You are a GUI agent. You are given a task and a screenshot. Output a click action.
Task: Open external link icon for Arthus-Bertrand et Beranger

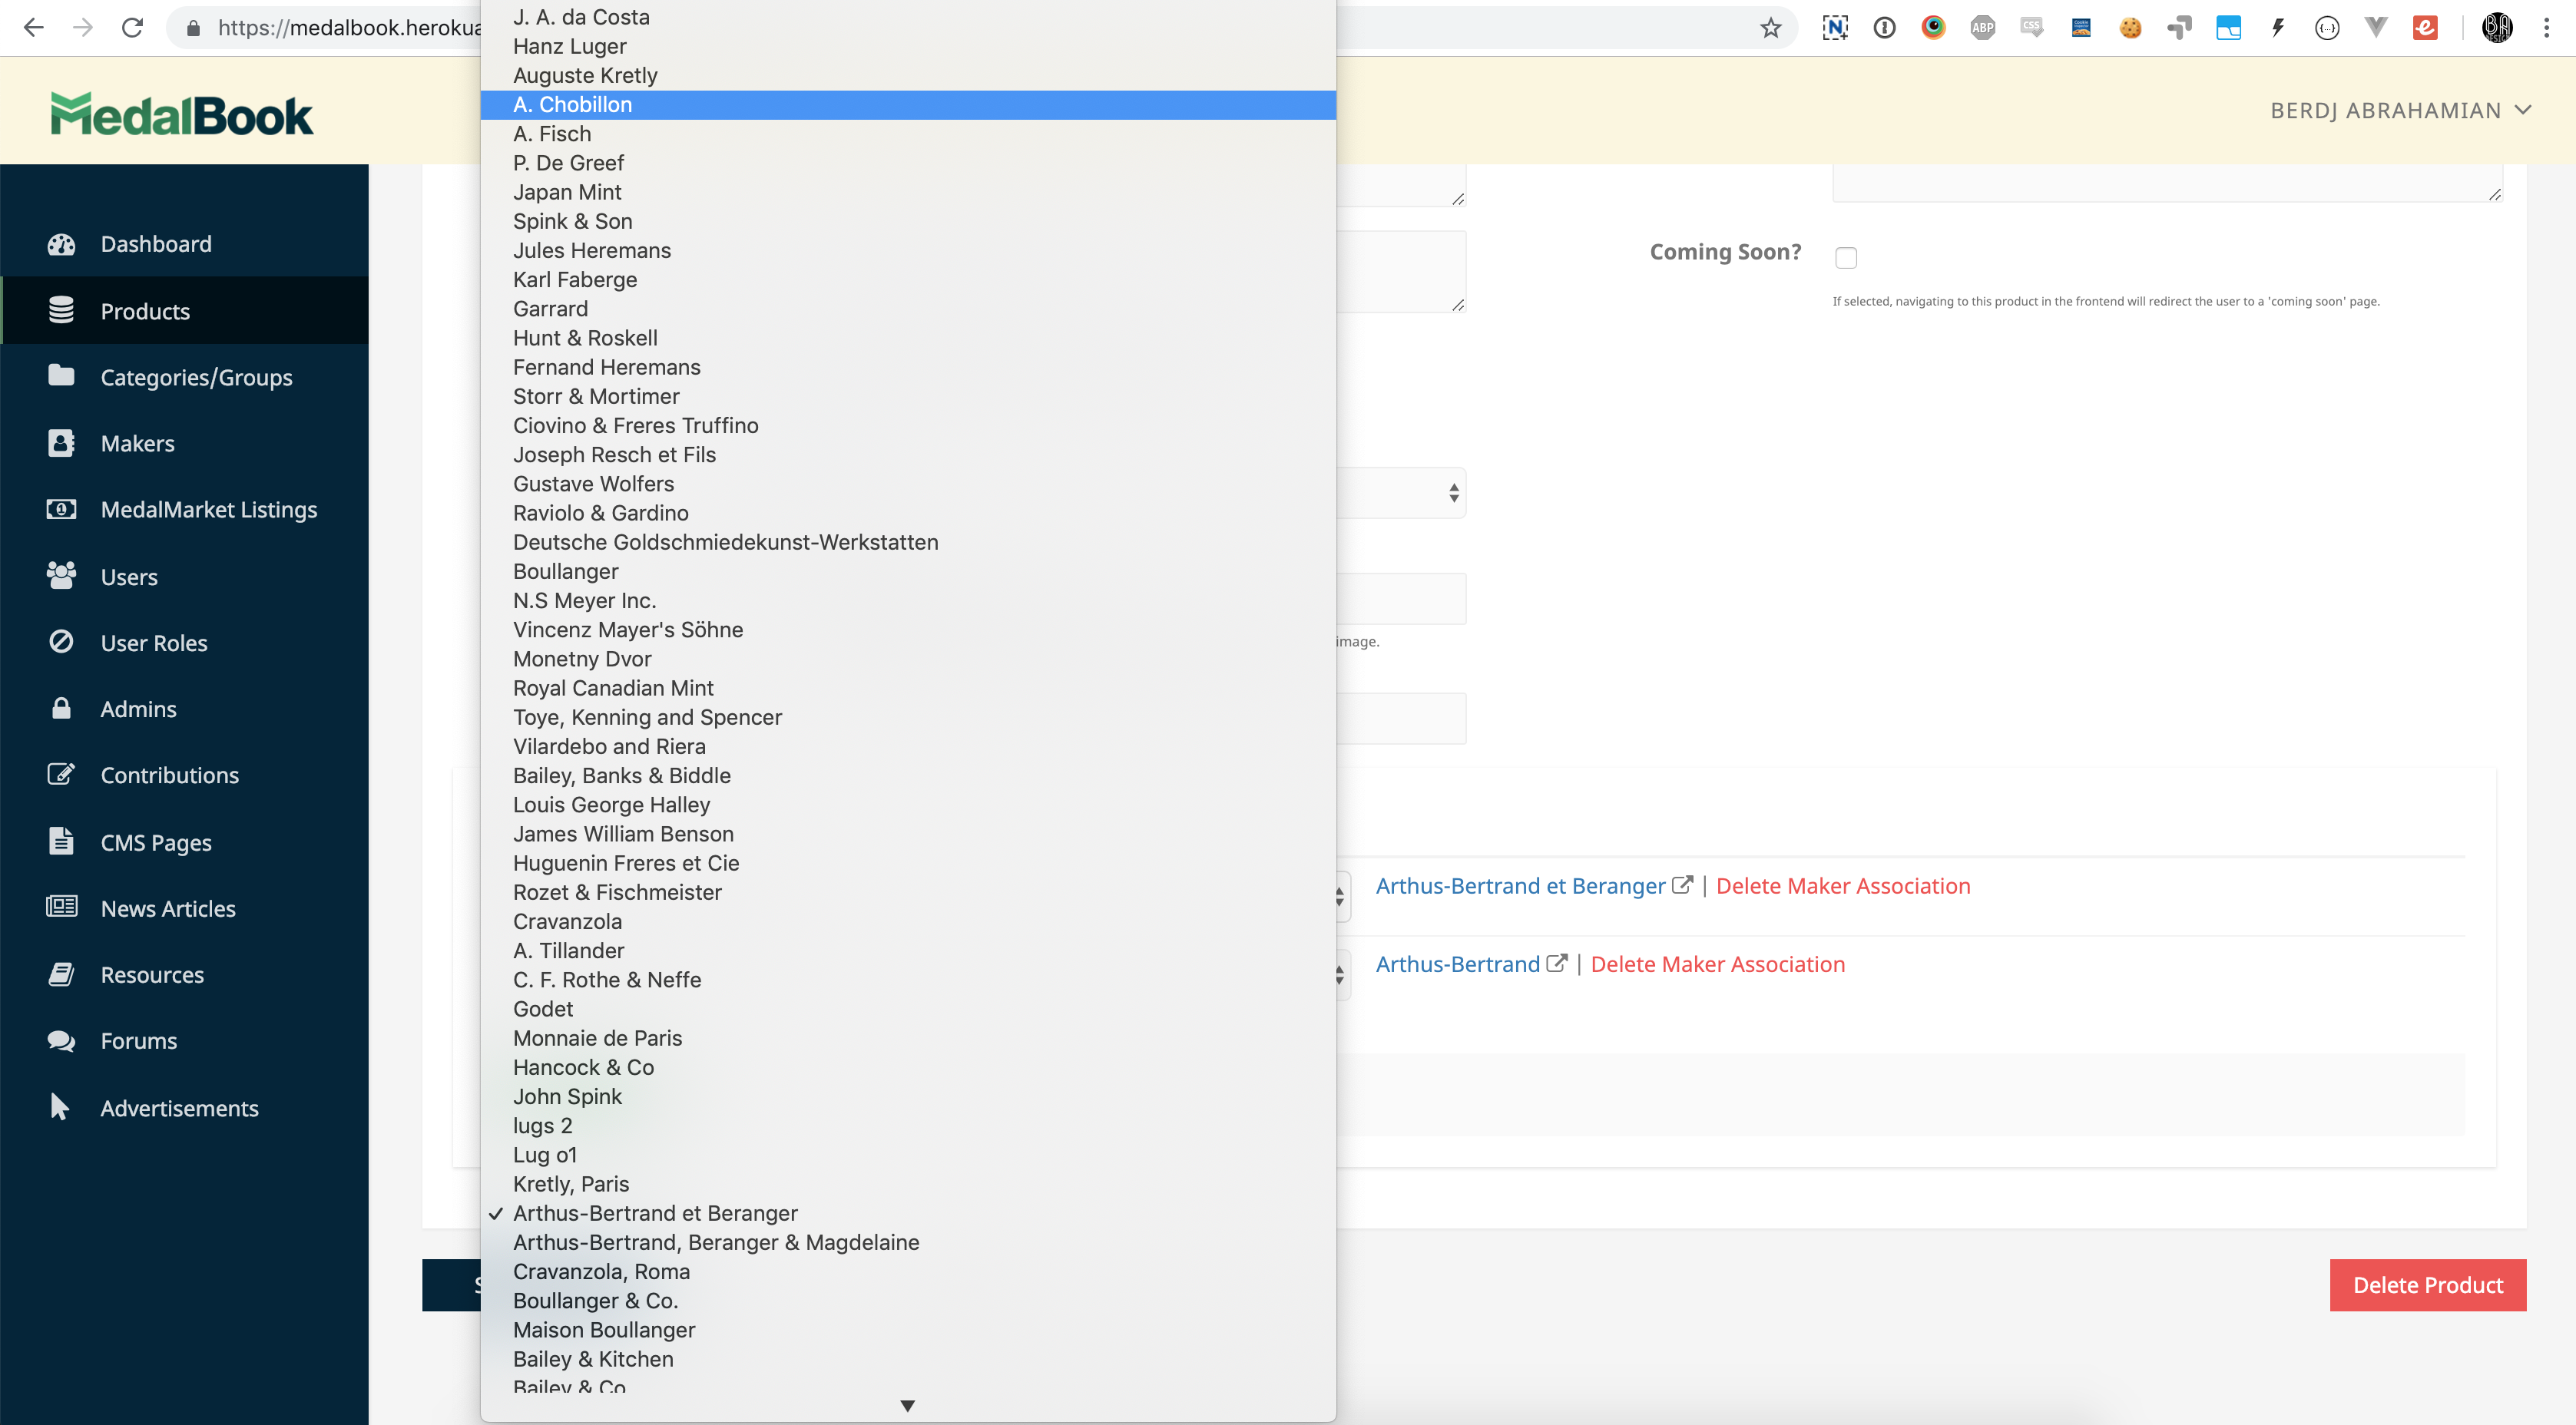click(1683, 885)
